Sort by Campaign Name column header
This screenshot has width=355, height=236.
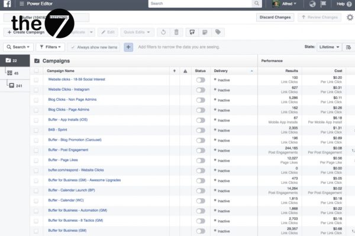coord(60,71)
